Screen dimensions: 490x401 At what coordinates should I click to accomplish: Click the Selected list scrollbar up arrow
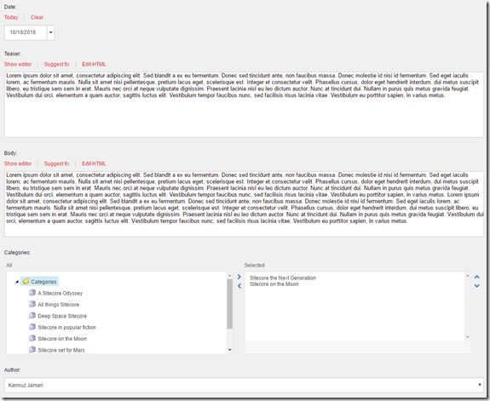(x=468, y=276)
